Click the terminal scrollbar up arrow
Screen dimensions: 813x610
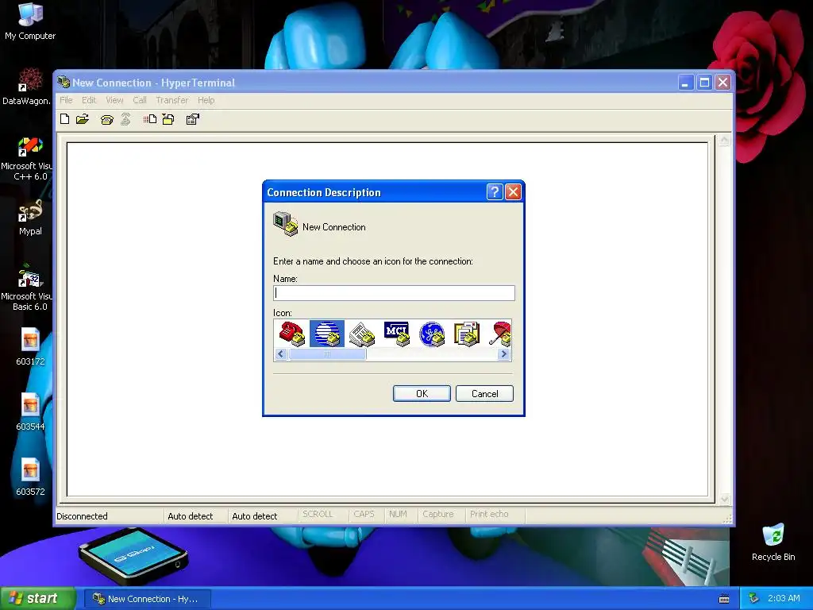[724, 140]
